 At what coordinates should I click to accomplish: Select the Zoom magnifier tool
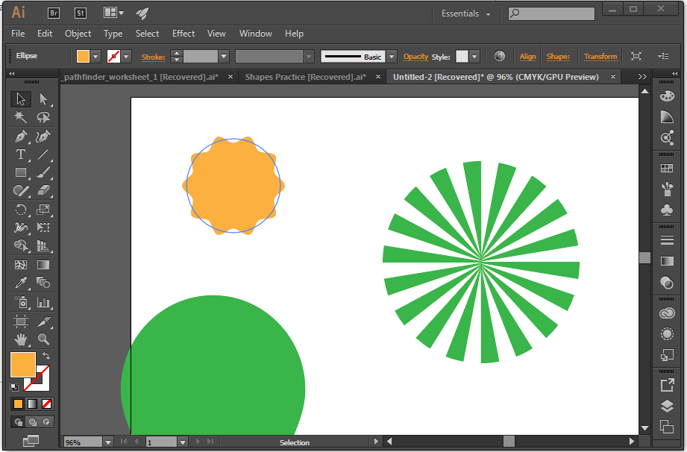point(43,339)
